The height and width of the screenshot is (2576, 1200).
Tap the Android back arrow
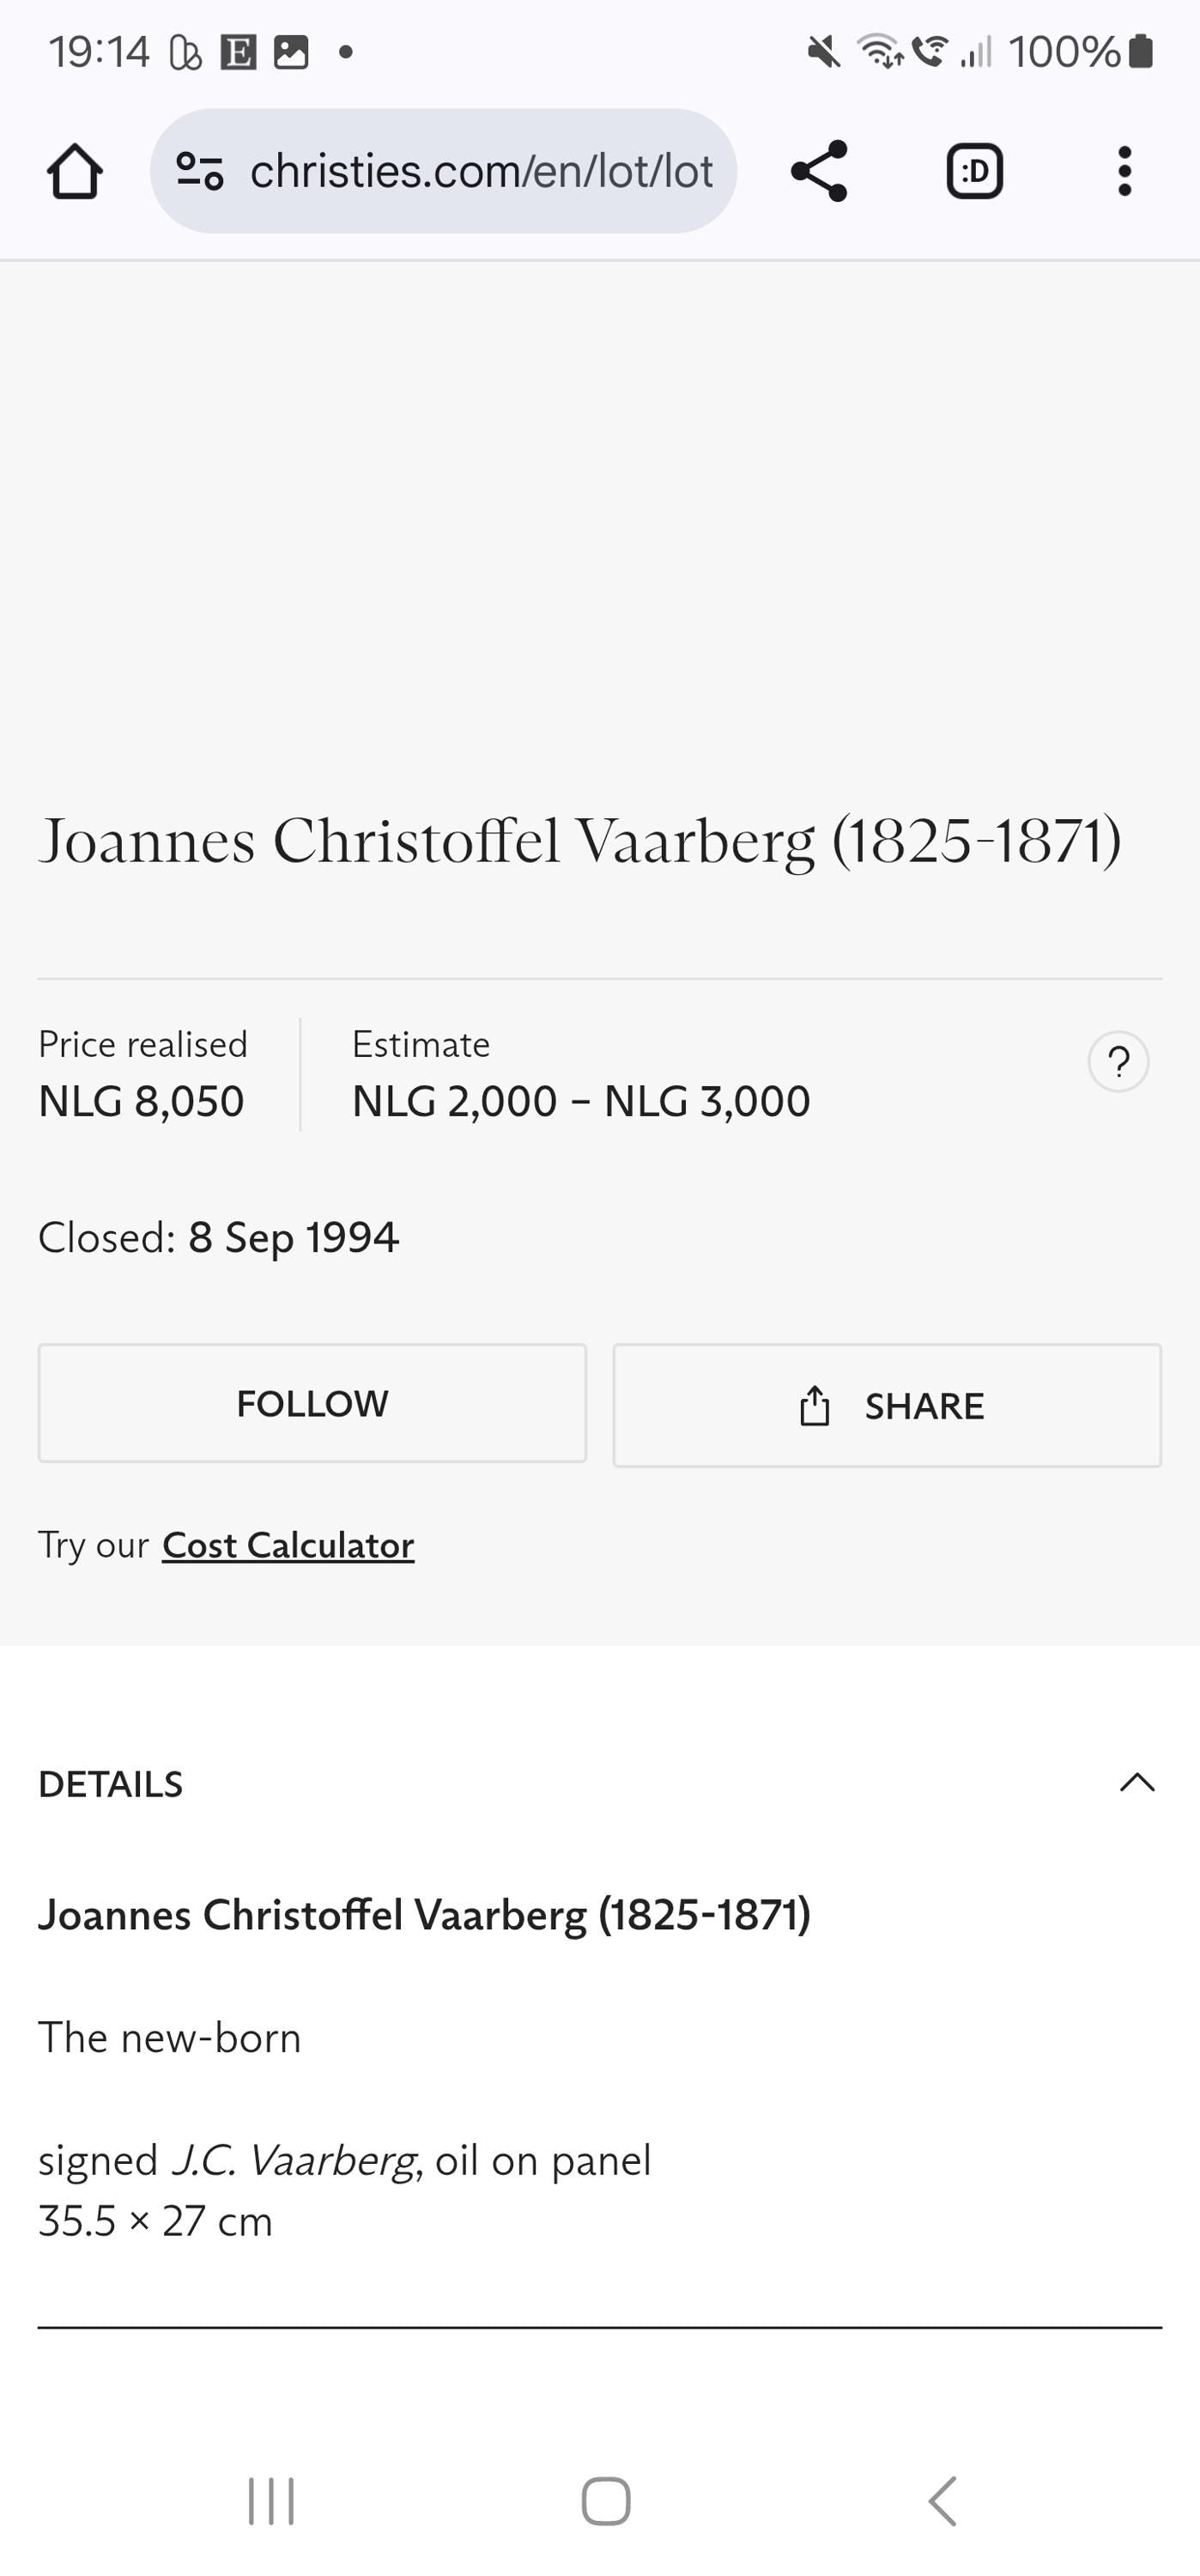[942, 2501]
